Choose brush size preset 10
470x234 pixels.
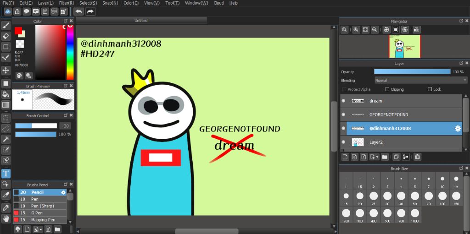point(442,181)
